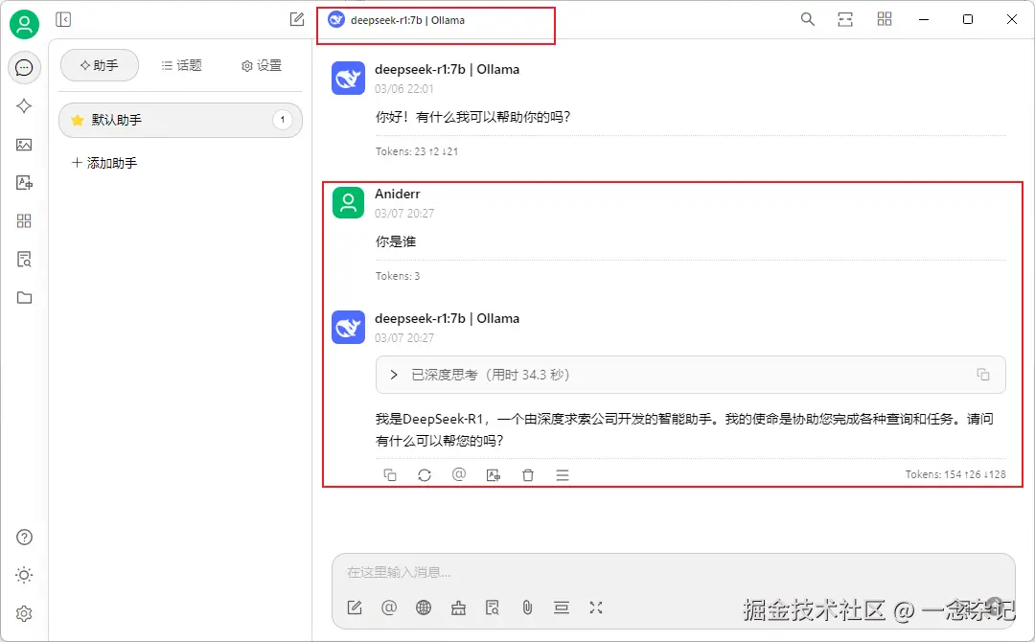The image size is (1035, 642).
Task: Open the deepseek-r1:7b | Ollama model selector
Action: (x=398, y=20)
